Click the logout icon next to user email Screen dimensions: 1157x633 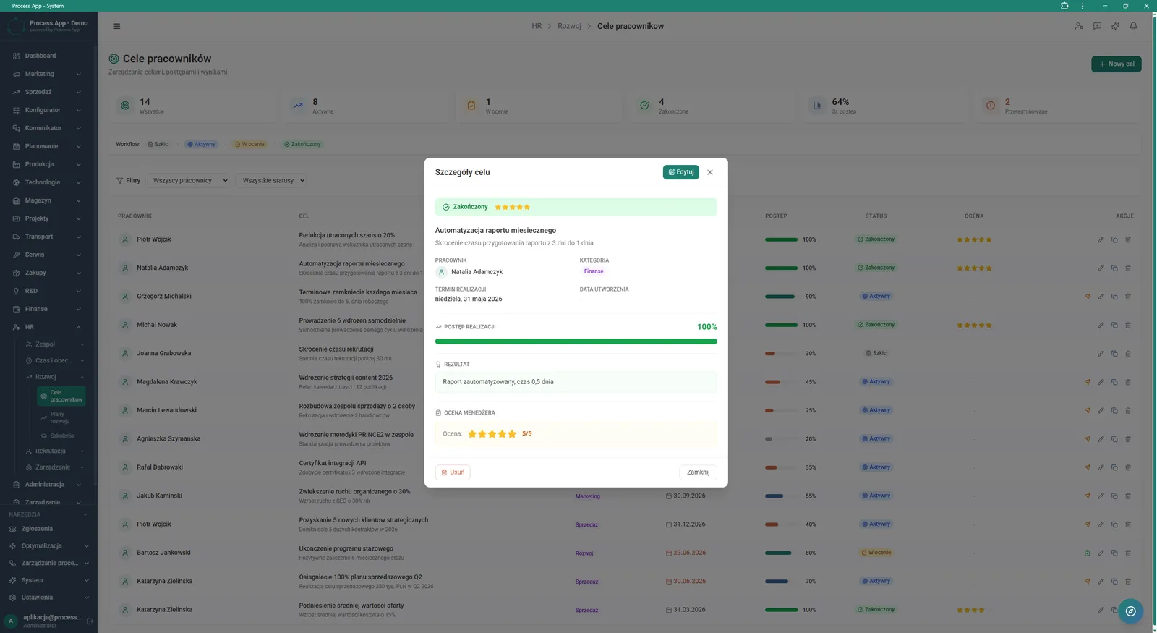coord(90,621)
